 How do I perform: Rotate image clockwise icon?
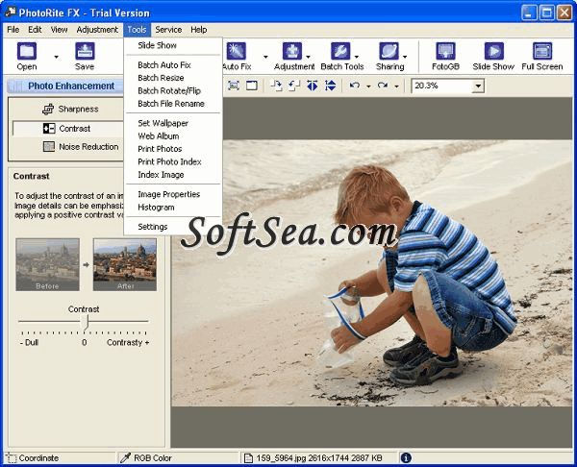(x=276, y=86)
